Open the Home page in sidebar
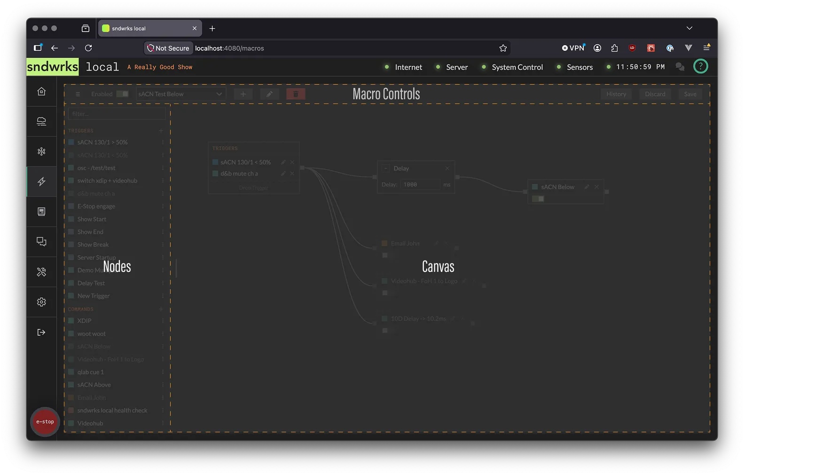This screenshot has height=476, width=815. pyautogui.click(x=41, y=91)
